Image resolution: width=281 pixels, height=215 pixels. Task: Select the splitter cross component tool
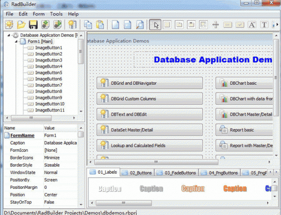(215, 24)
